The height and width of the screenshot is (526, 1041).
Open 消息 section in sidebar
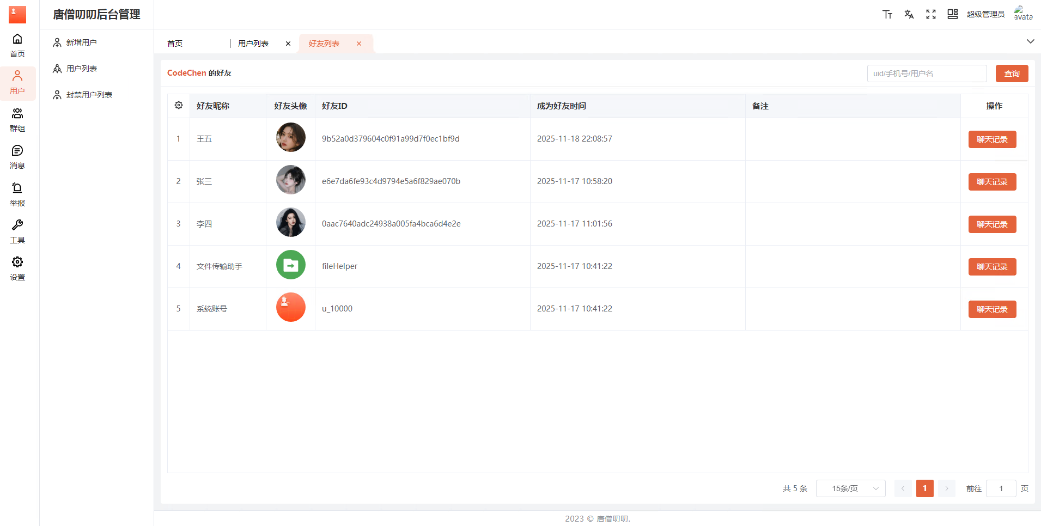tap(17, 157)
